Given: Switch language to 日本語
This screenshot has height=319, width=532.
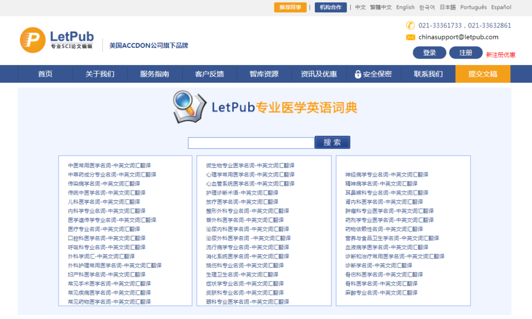Looking at the screenshot, I should (447, 7).
